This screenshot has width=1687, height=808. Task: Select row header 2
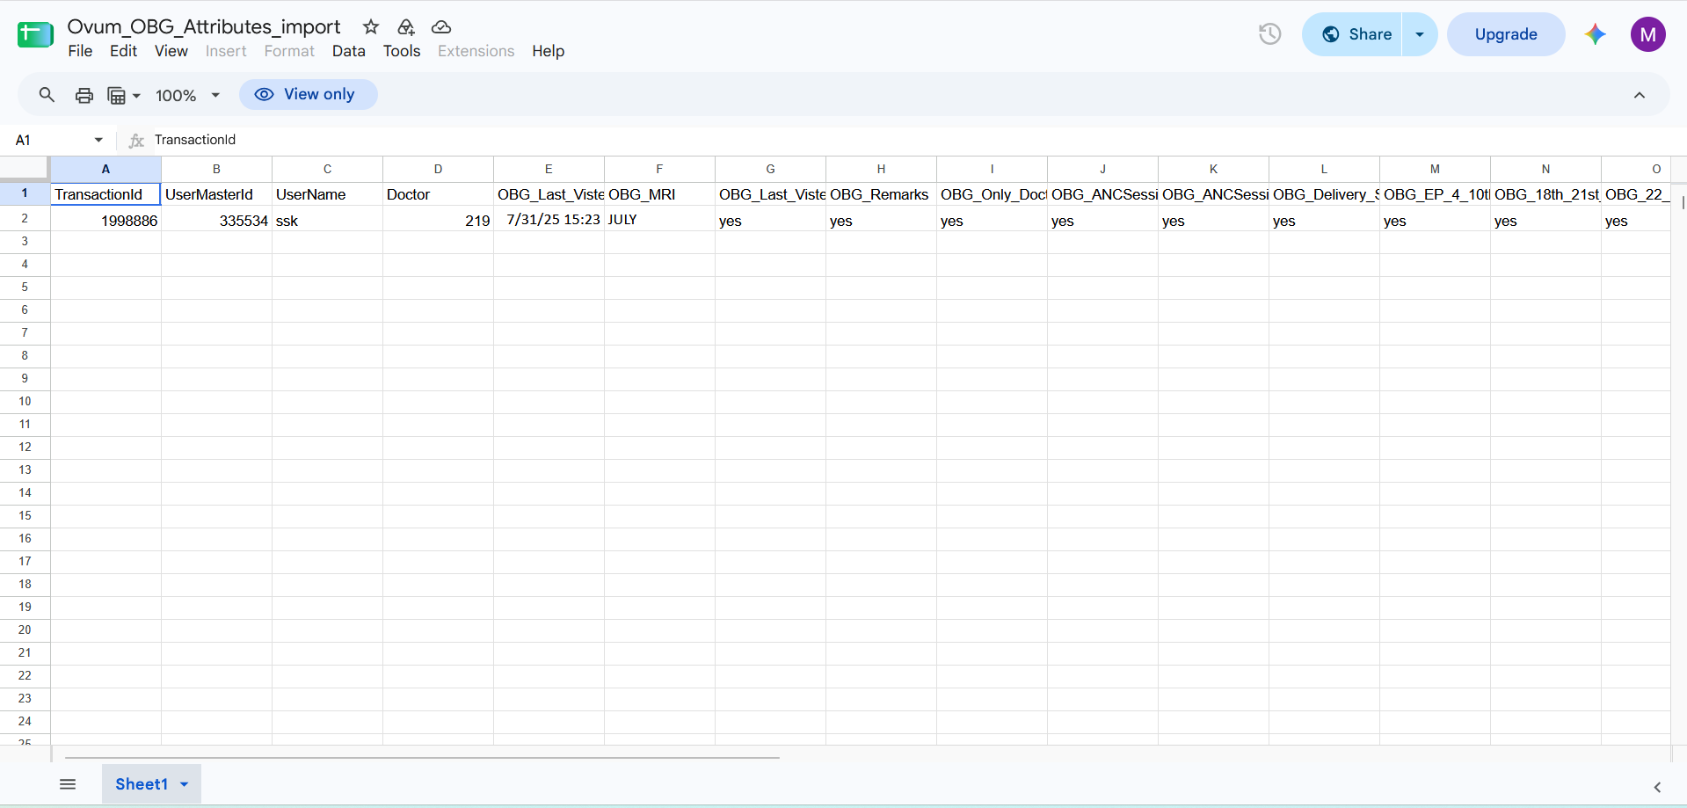[x=25, y=219]
